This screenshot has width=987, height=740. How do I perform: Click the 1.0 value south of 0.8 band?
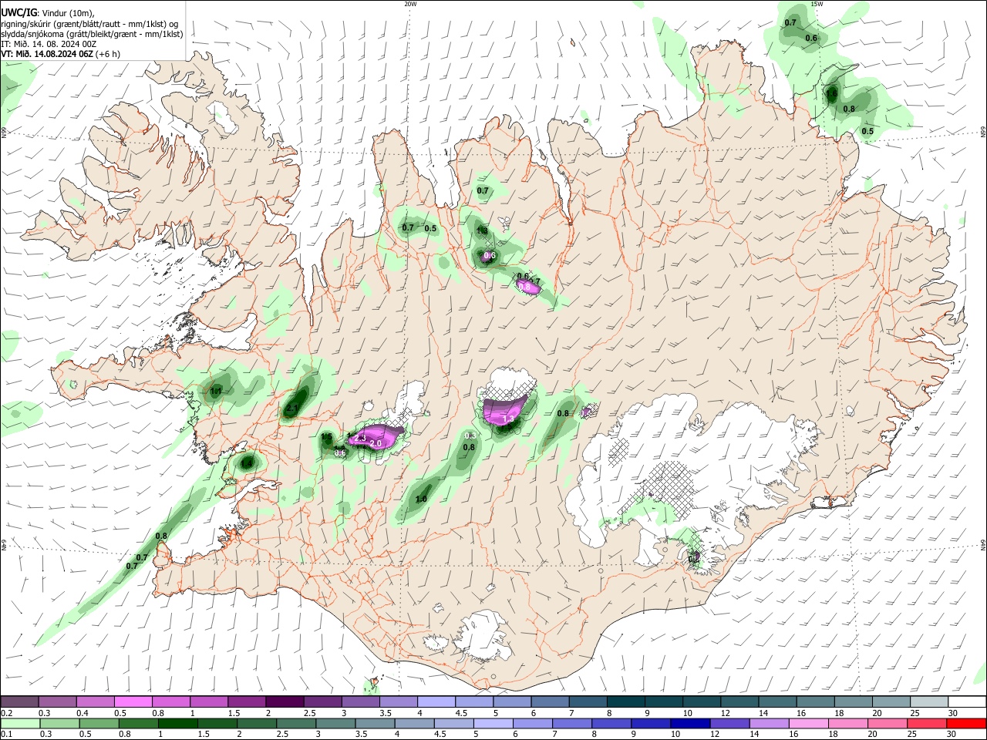point(421,499)
